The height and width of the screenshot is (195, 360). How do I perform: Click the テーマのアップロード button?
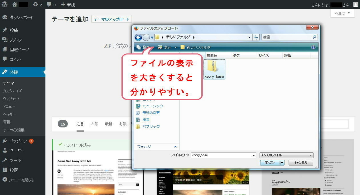(111, 19)
